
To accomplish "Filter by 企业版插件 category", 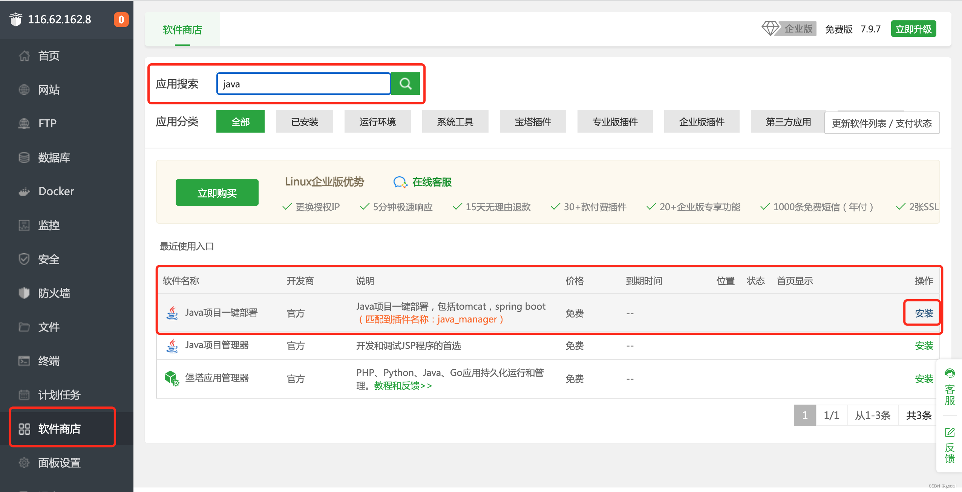I will click(702, 122).
